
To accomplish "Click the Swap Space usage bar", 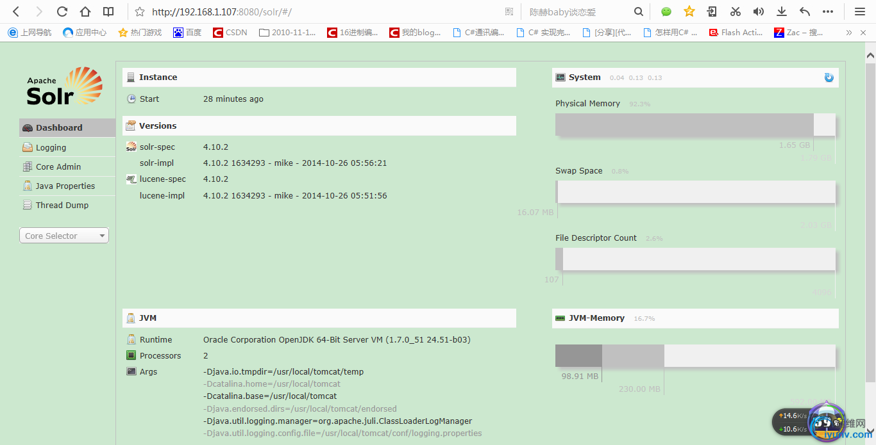I will coord(695,192).
